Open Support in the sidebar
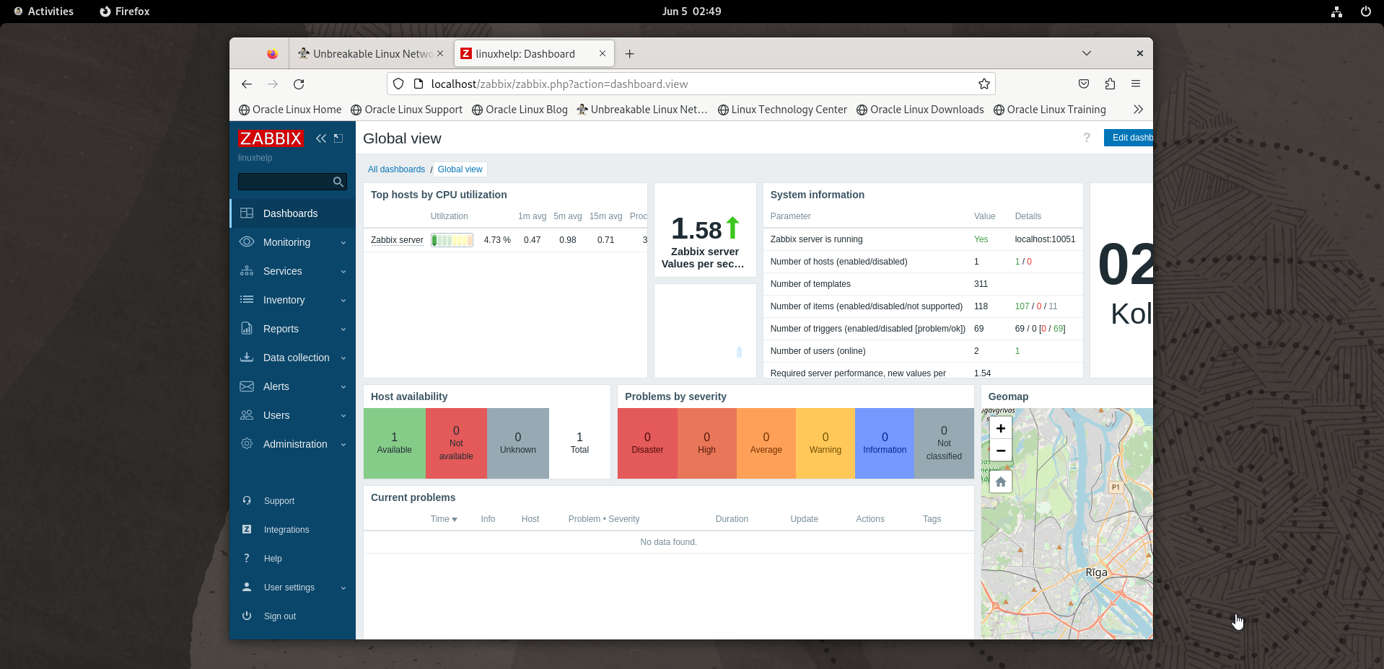 tap(279, 501)
